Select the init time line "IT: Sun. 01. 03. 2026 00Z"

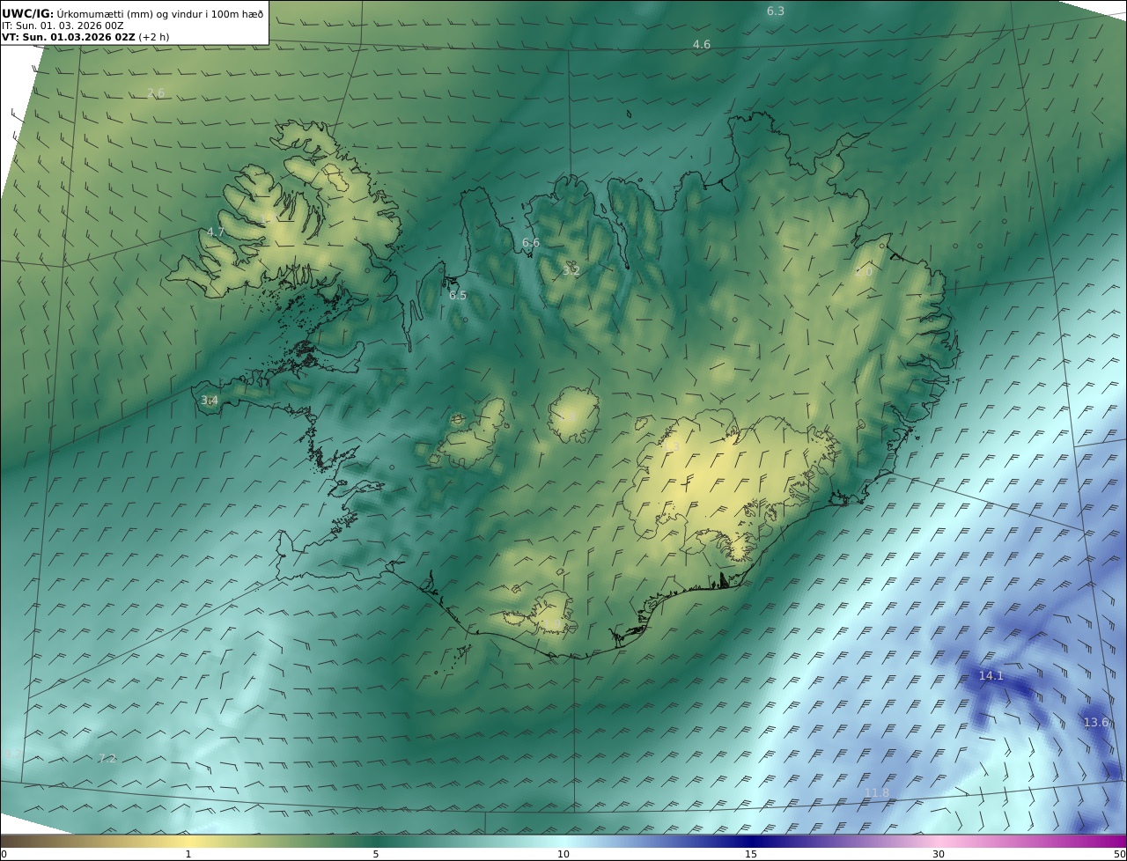(x=63, y=26)
